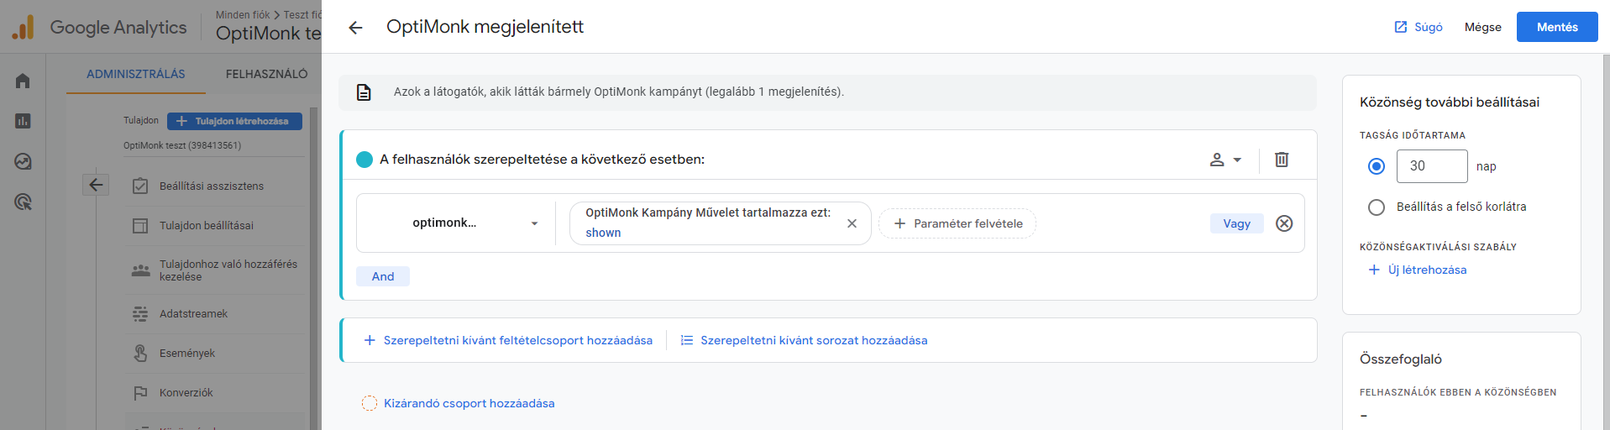Viewport: 1610px width, 430px height.
Task: Open Explore icon in left sidebar
Action: click(23, 161)
